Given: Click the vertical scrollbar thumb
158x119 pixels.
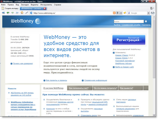Looking at the screenshot, I should click(154, 48).
